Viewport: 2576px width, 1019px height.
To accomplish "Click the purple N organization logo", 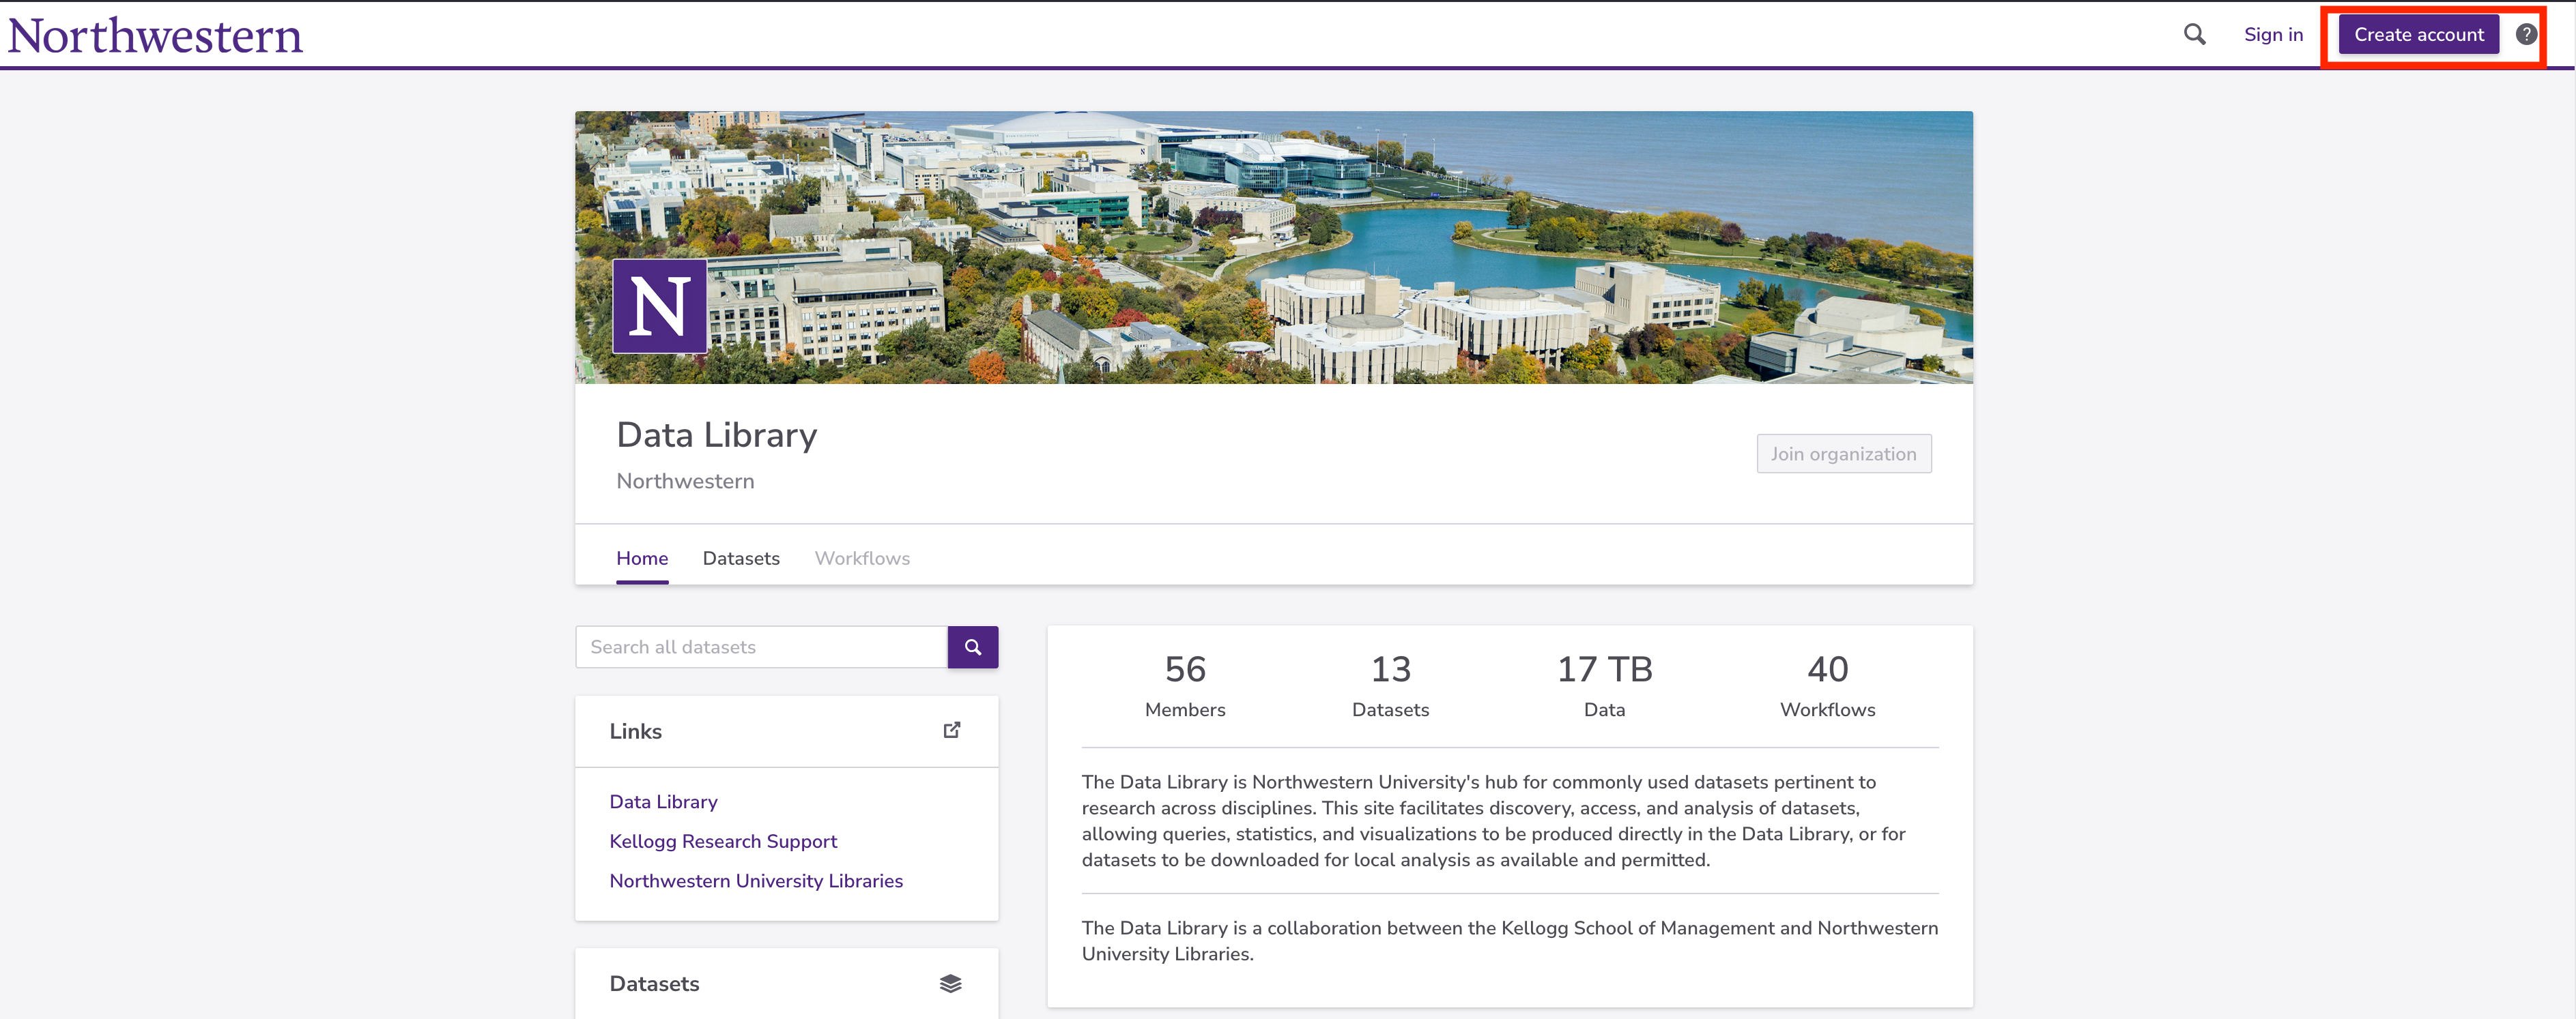I will 660,307.
